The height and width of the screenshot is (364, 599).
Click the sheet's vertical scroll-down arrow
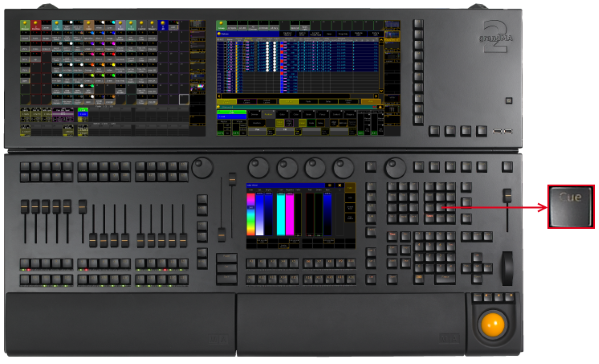[x=381, y=91]
